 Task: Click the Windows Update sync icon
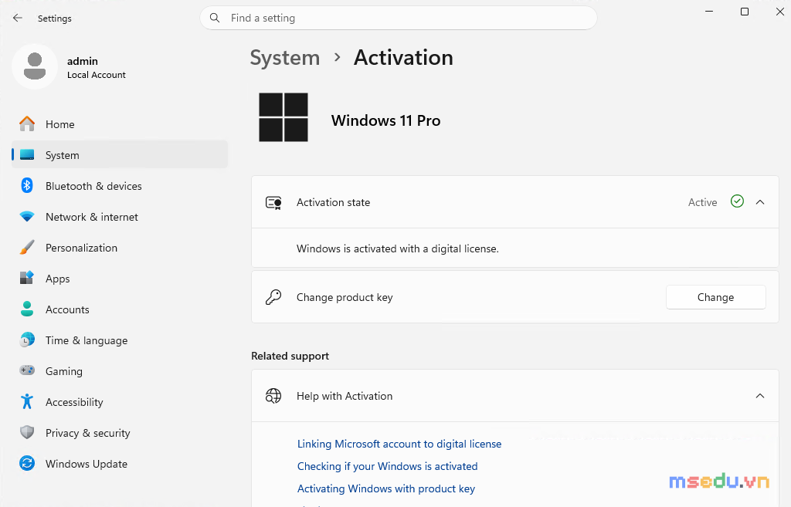click(27, 463)
